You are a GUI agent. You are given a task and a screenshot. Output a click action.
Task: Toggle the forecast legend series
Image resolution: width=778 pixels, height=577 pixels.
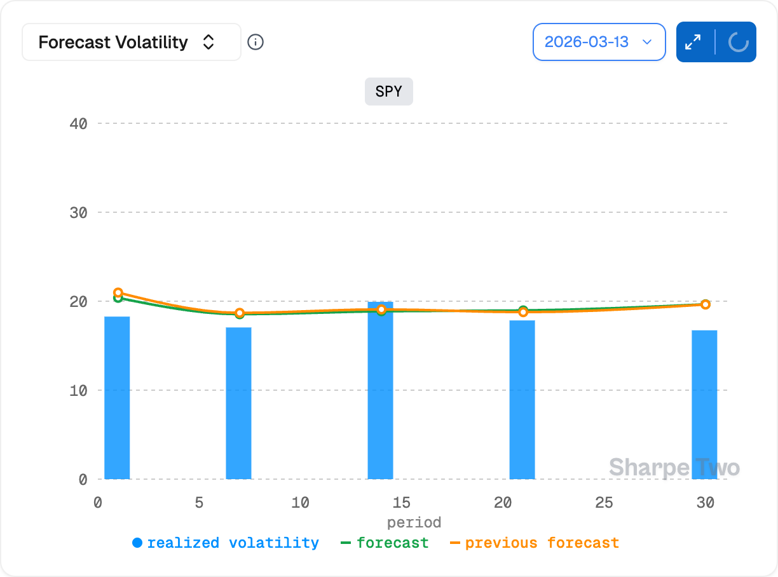point(392,543)
